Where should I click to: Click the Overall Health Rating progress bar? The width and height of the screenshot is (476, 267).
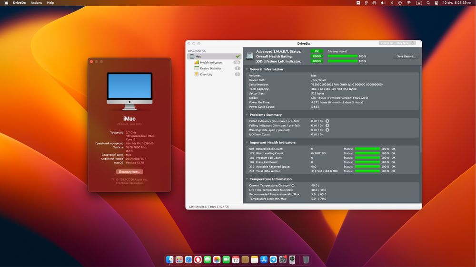point(342,57)
